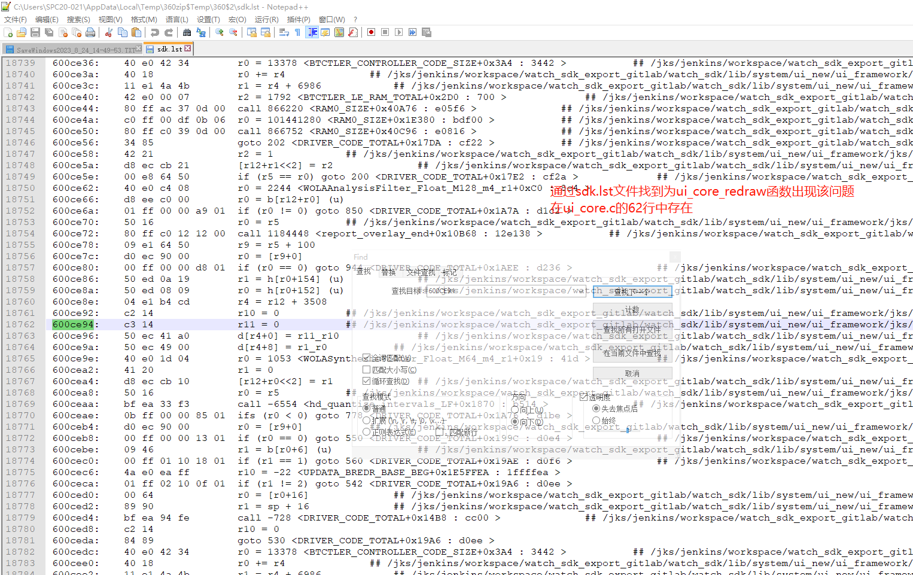Click the Print toolbar icon
Viewport: 913px width, 575px height.
click(x=90, y=32)
